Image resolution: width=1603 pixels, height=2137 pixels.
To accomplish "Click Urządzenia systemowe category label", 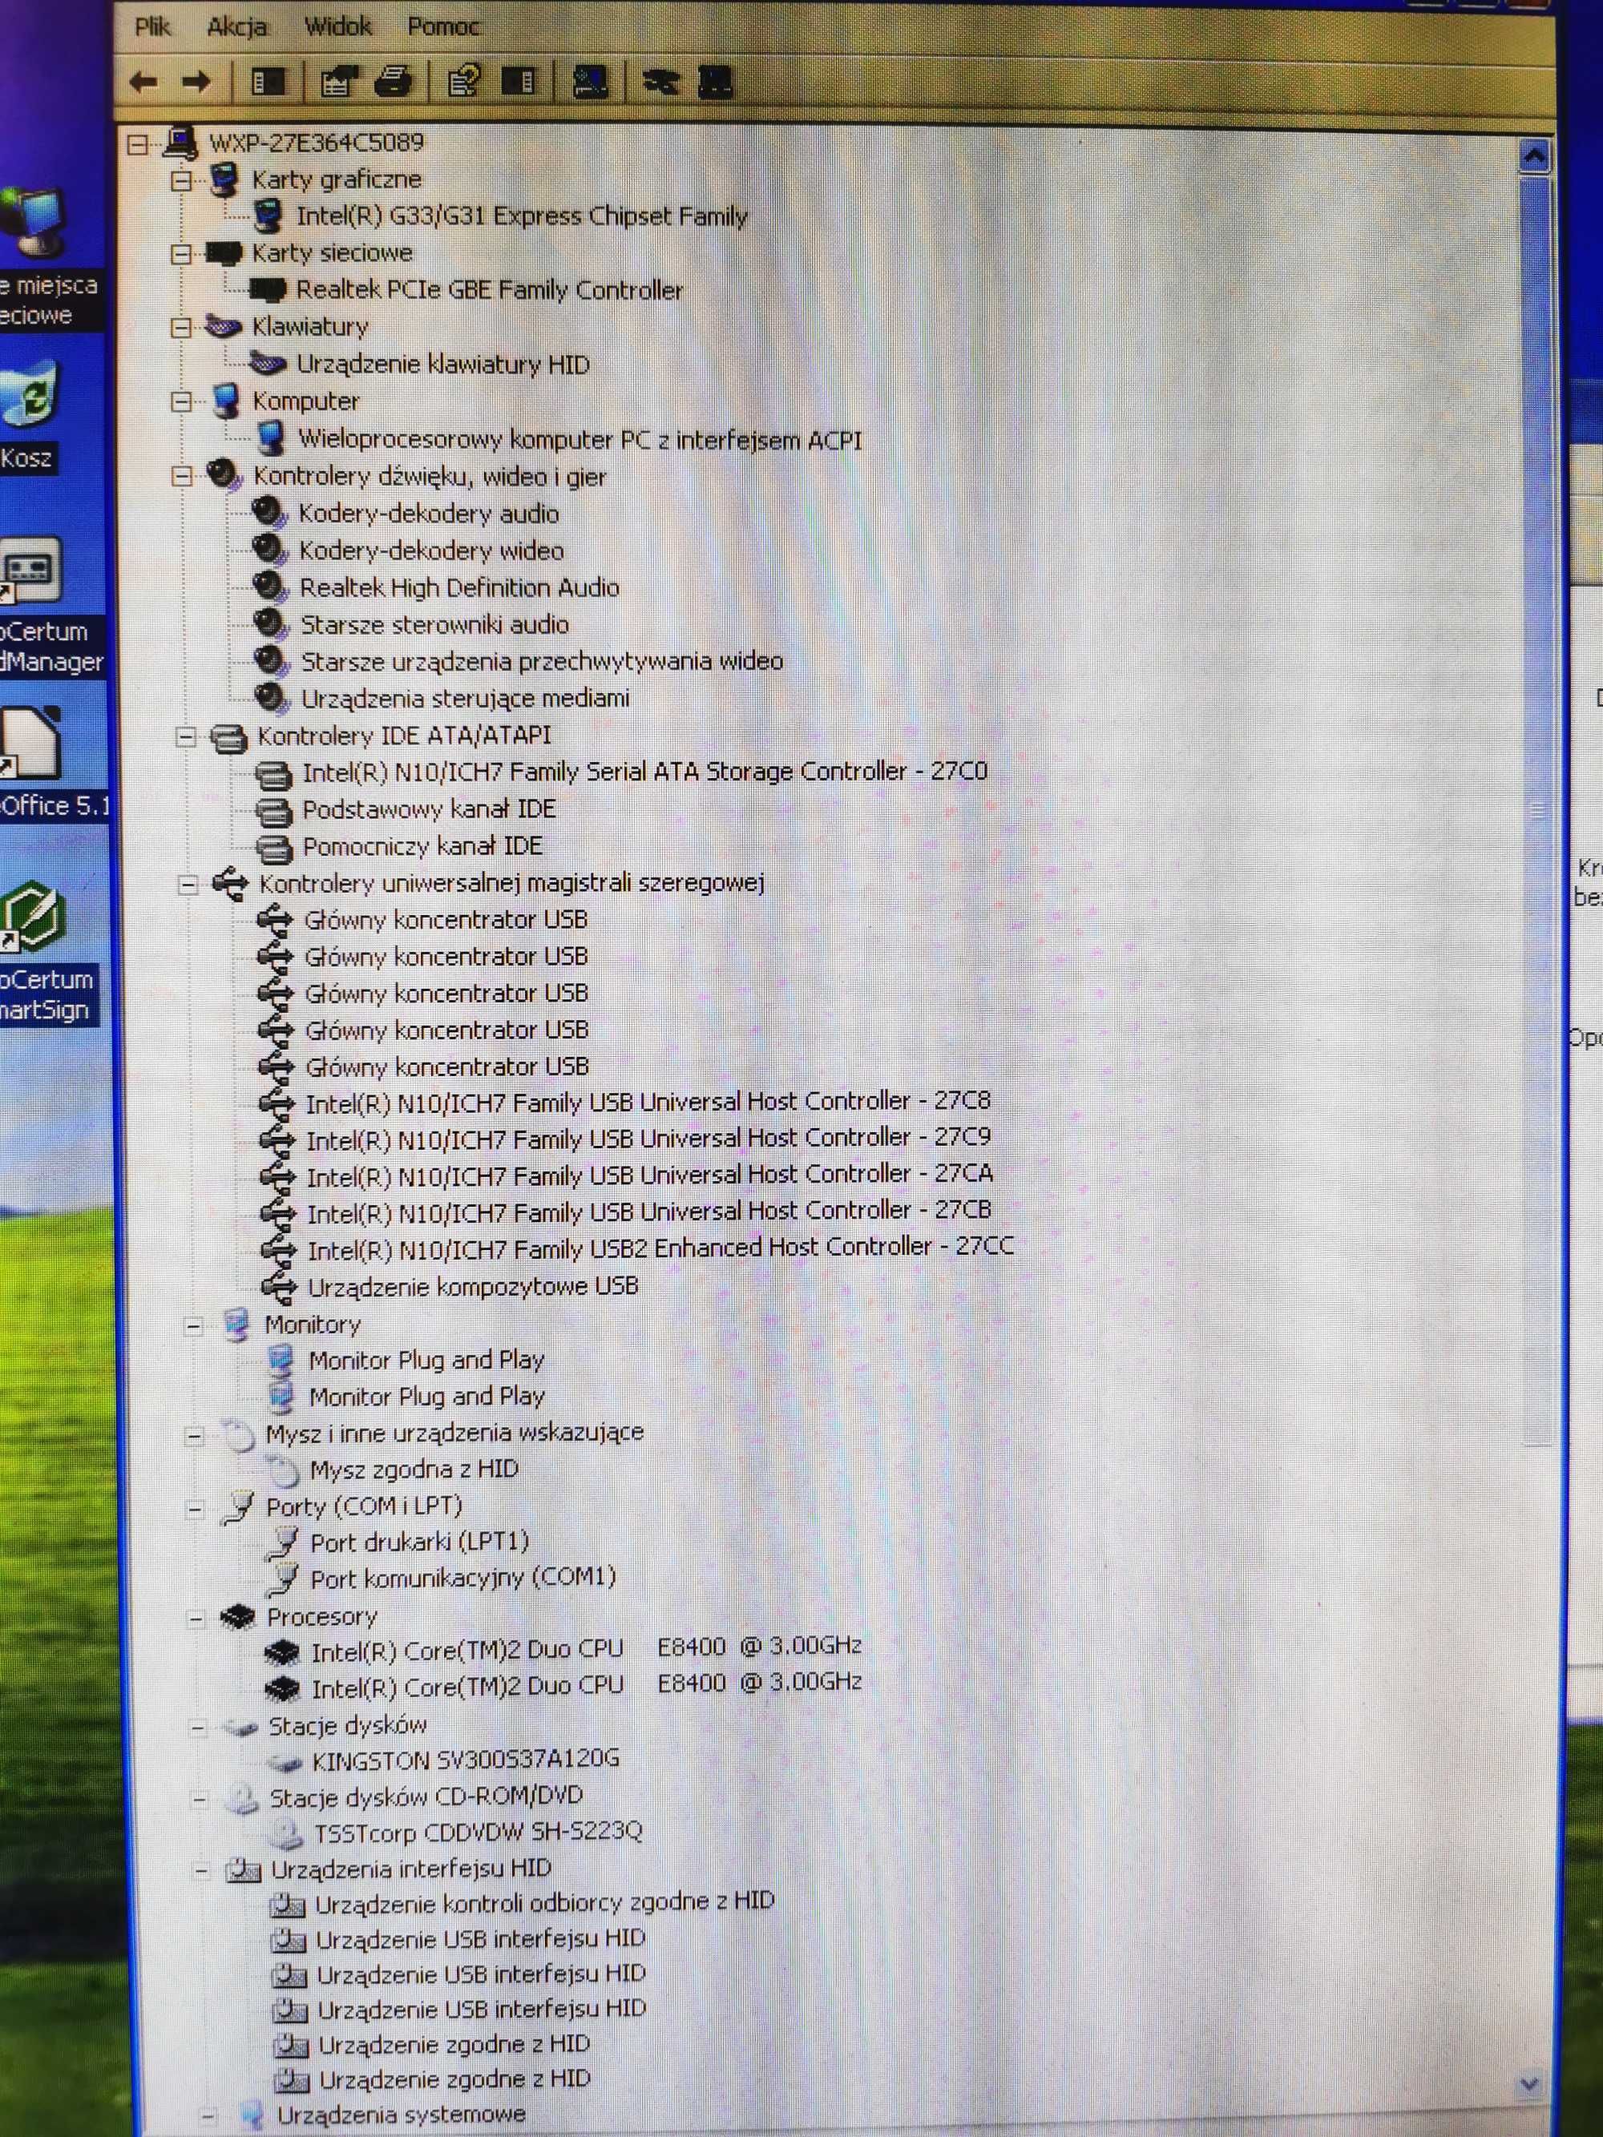I will (401, 2114).
